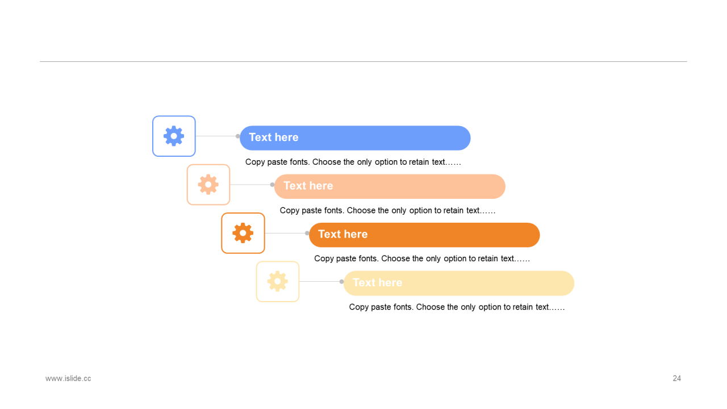Select the peach 'Text here' bar
Screen dimensions: 727x409
pos(390,186)
